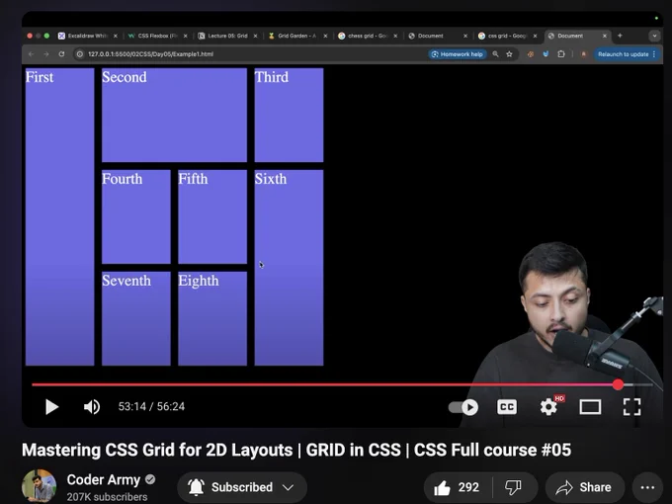
Task: Switch to Lecture 05: Grid tab
Action: coord(226,36)
